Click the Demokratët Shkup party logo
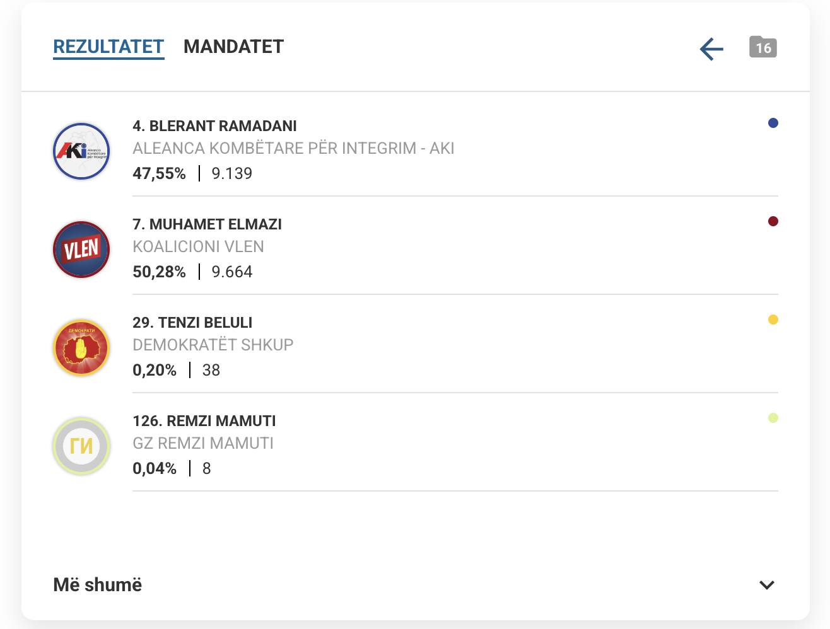This screenshot has height=629, width=830. coord(81,348)
